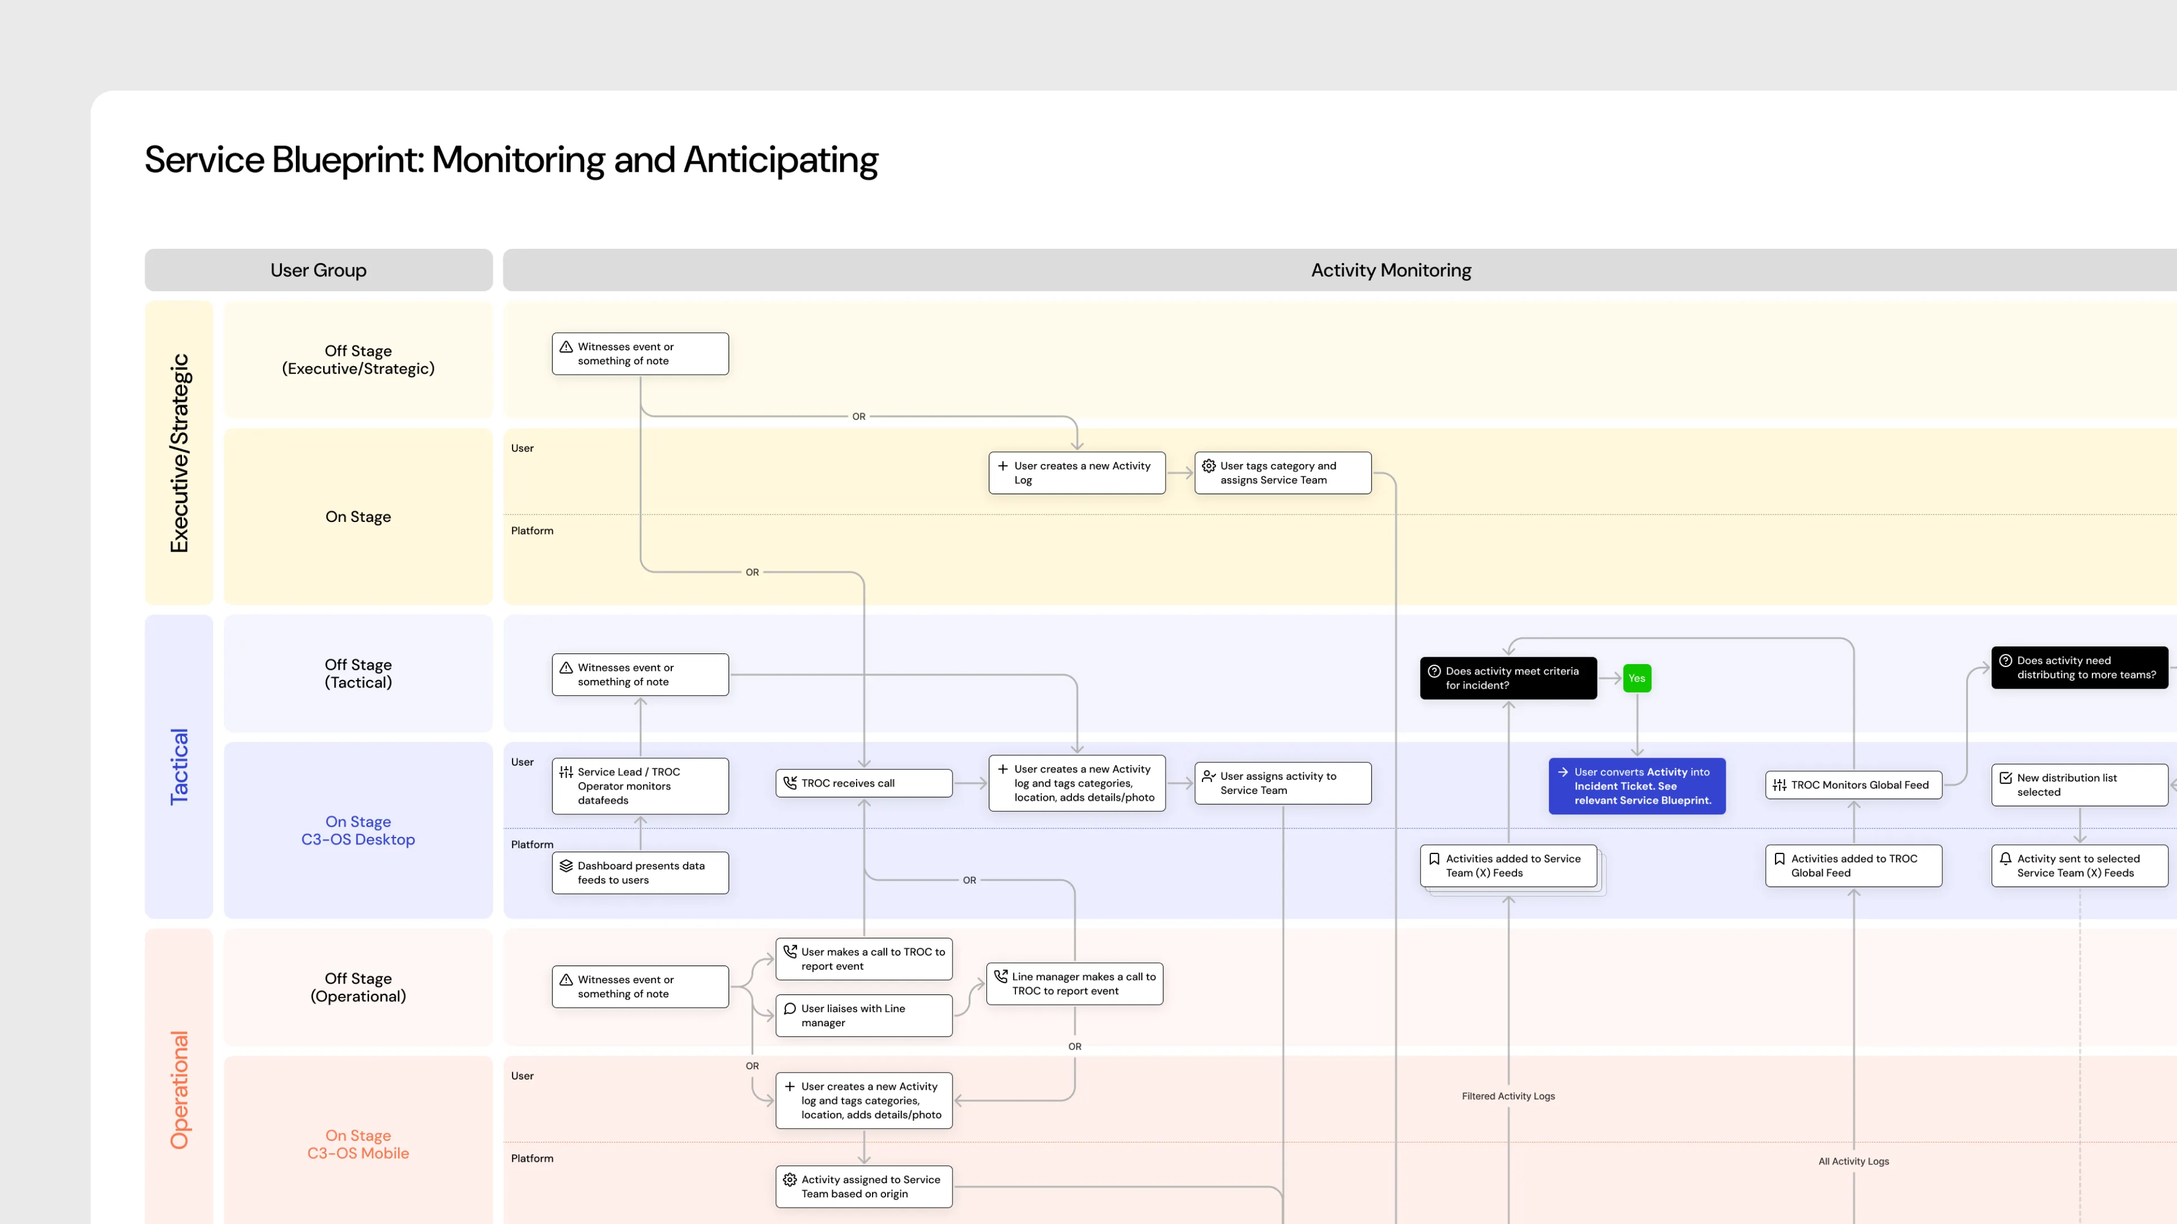This screenshot has height=1224, width=2177.
Task: Click blue User converts Activity into Incident Ticket box
Action: tap(1636, 787)
